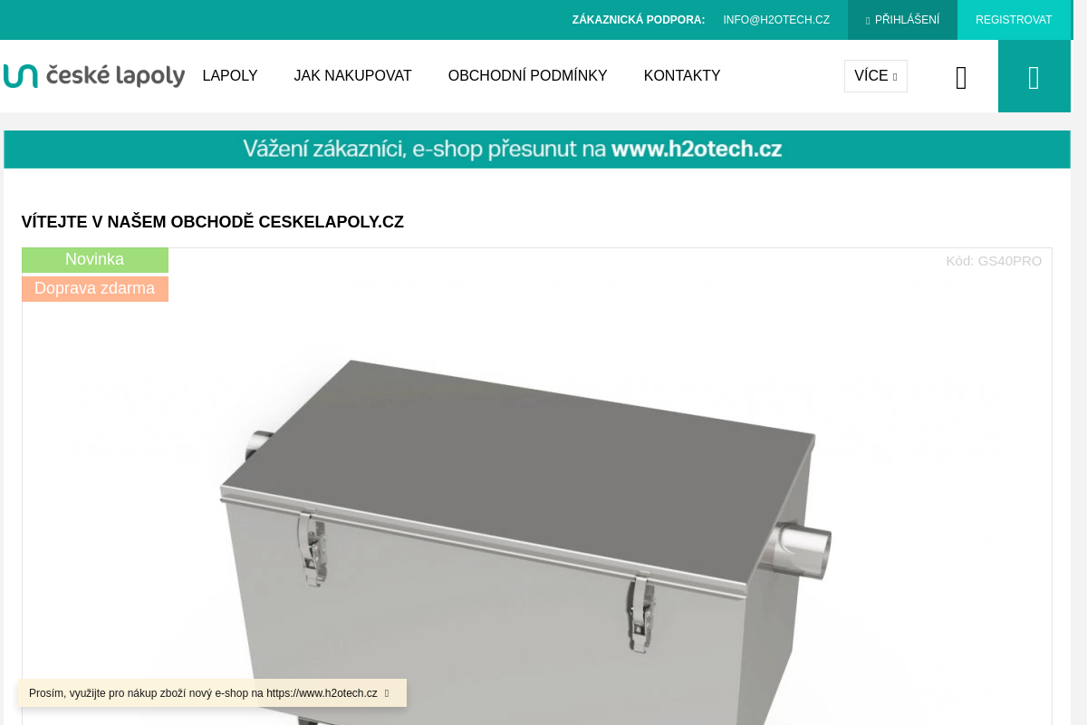The image size is (1087, 725).
Task: Click the info@h2otech.cz email link
Action: tap(776, 20)
